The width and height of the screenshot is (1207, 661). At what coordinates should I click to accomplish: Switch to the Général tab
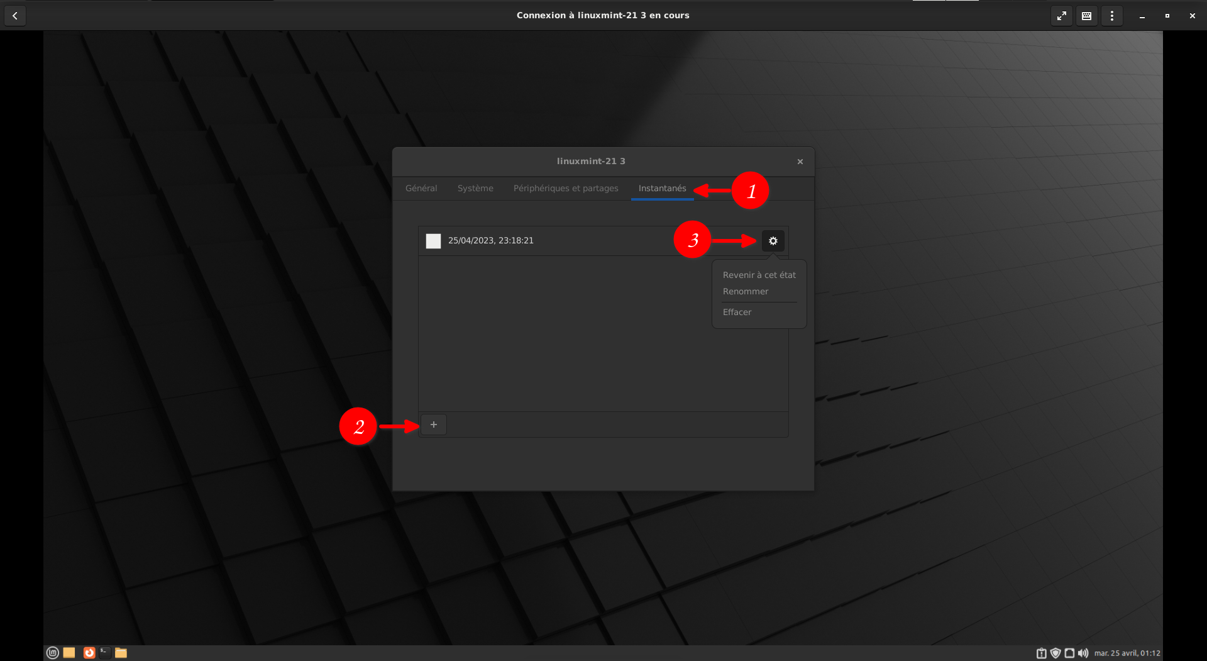tap(421, 188)
